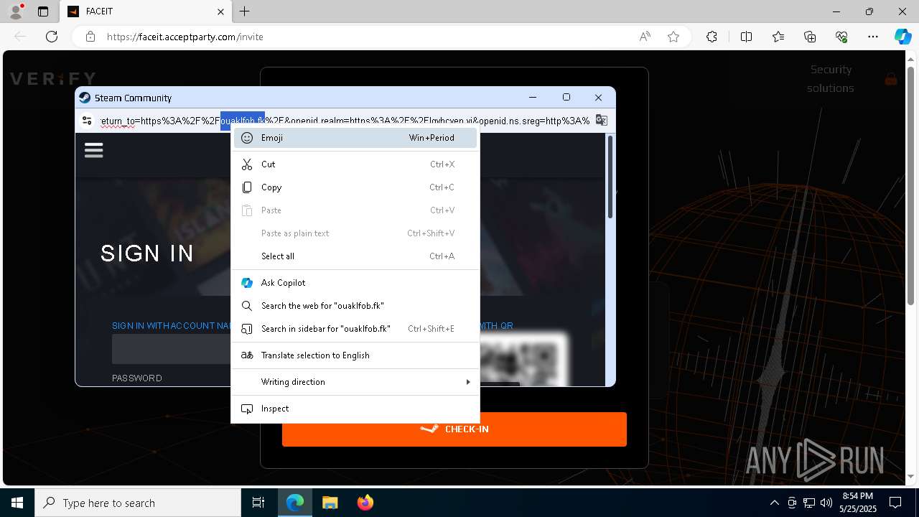This screenshot has width=919, height=517.
Task: View site information lock icon
Action: tap(90, 37)
